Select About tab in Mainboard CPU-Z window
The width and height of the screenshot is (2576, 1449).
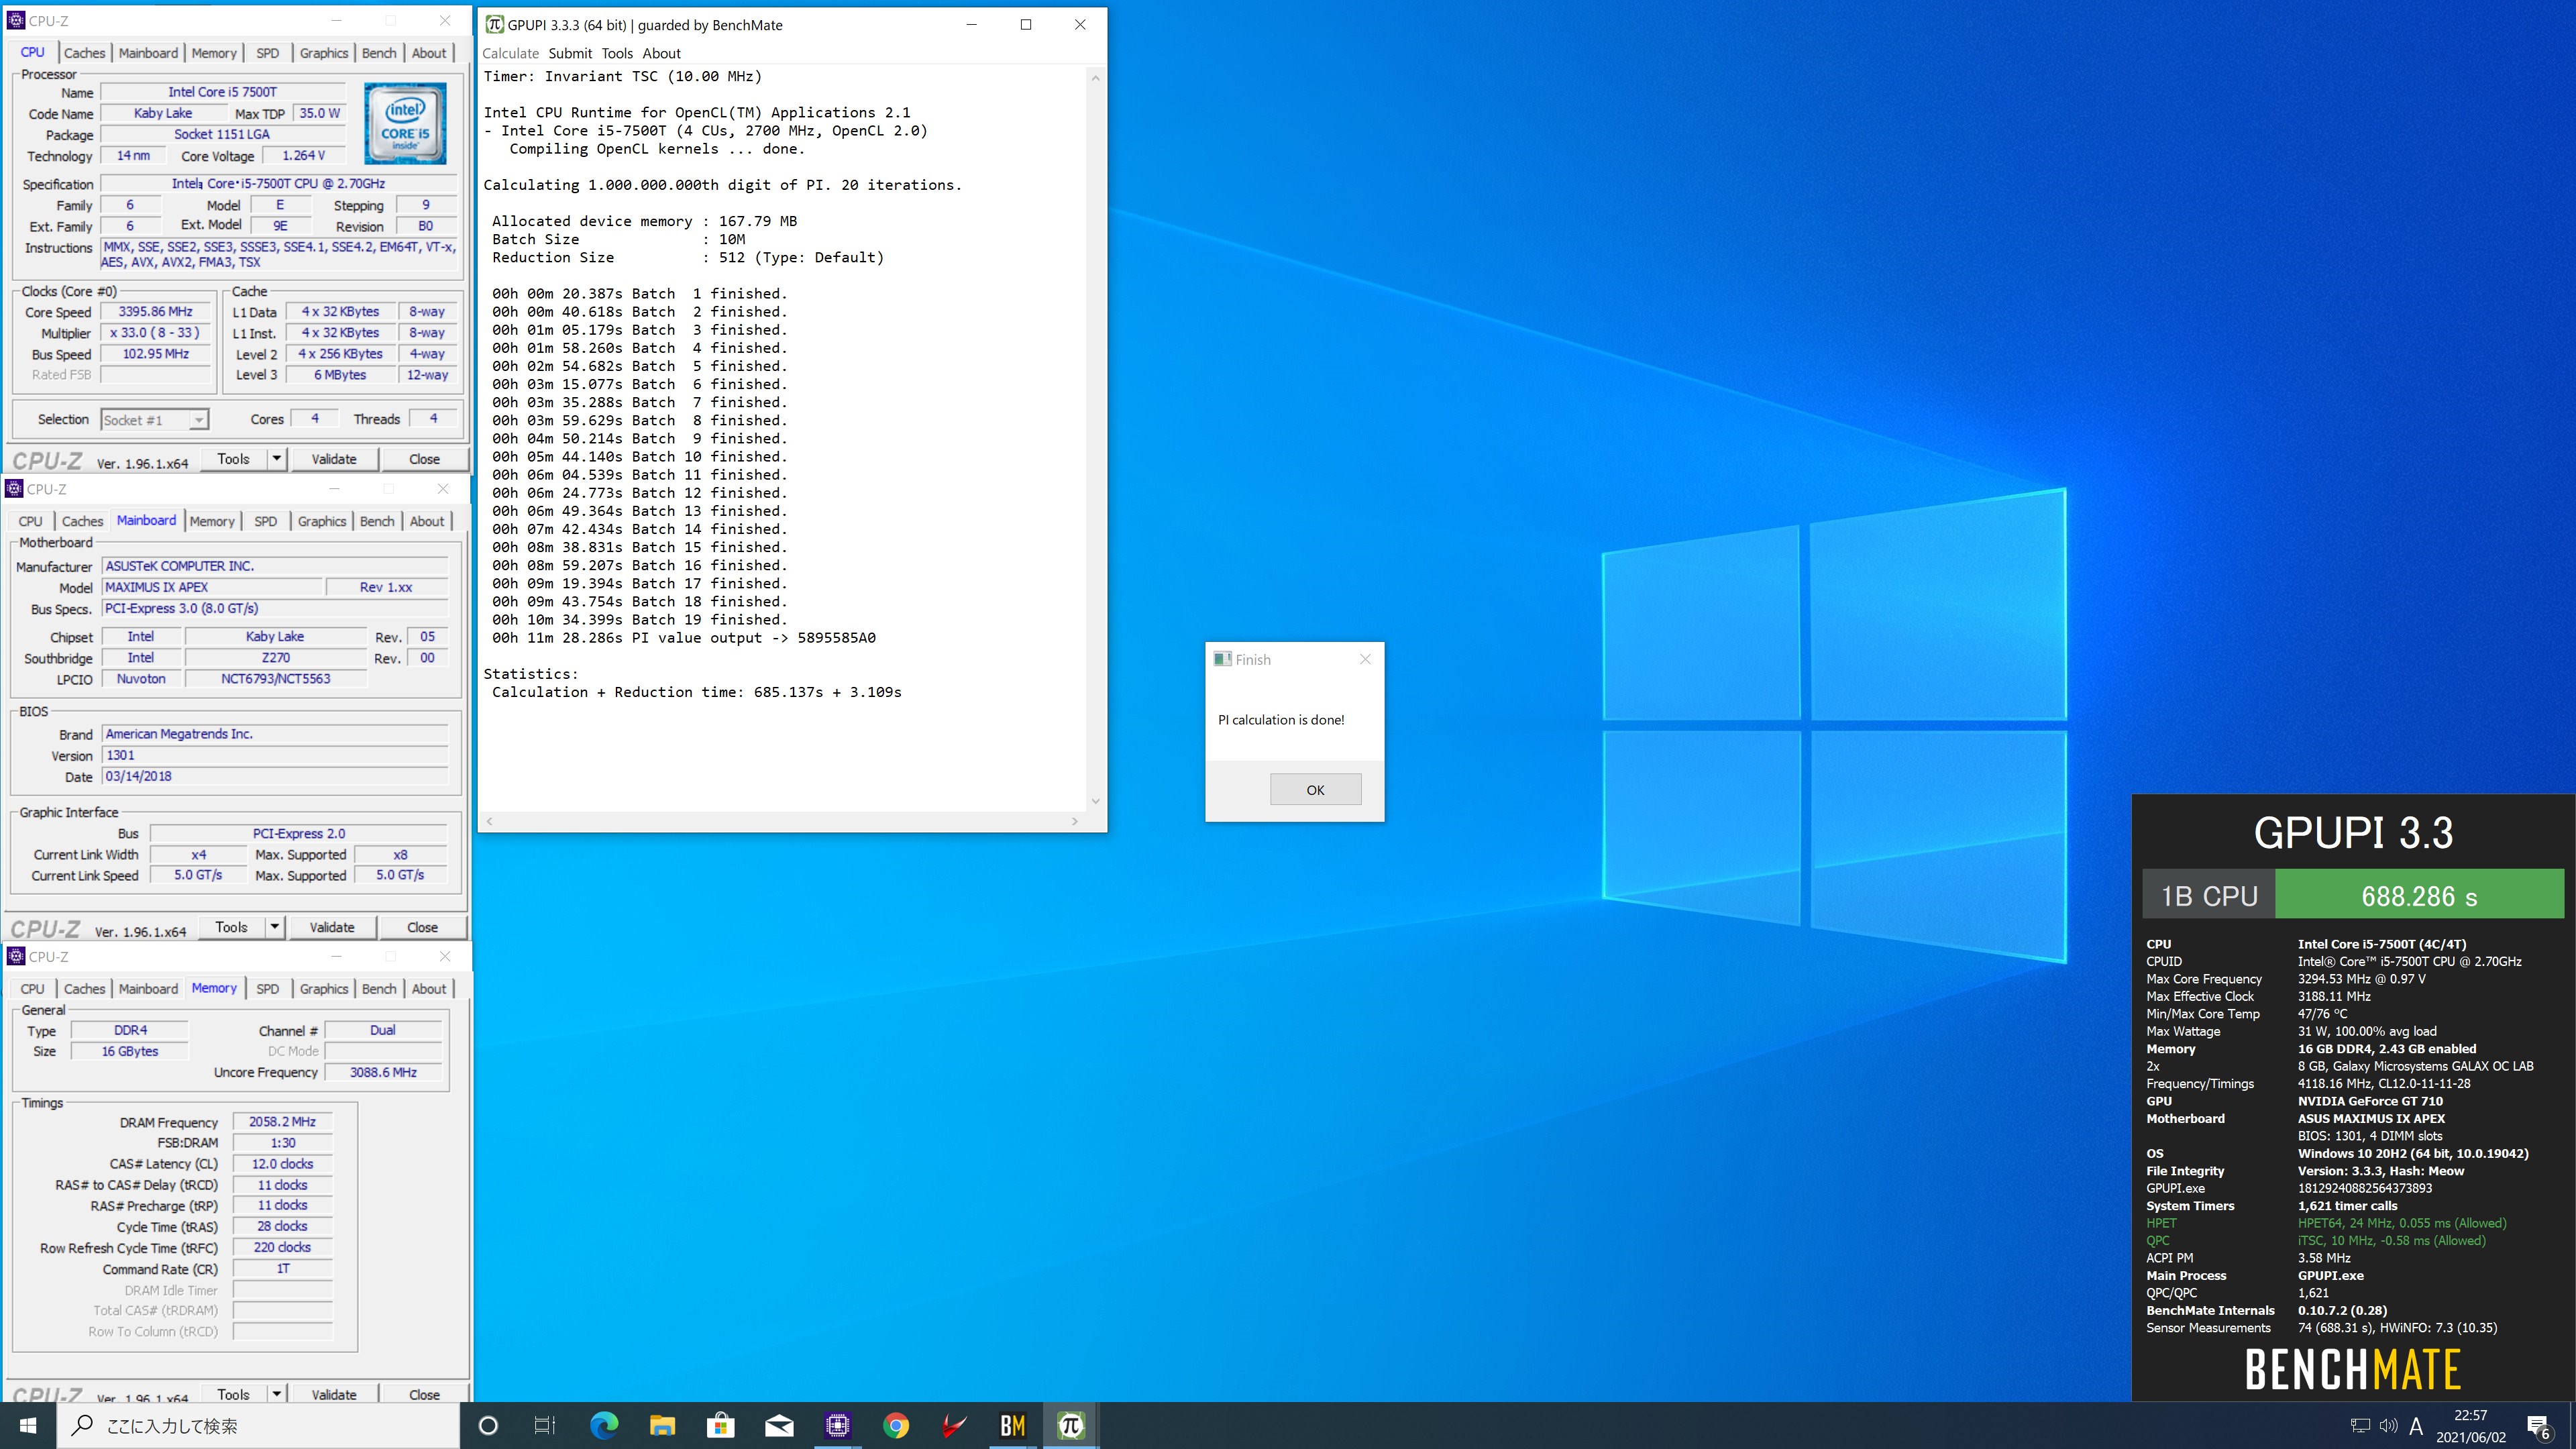coord(427,521)
